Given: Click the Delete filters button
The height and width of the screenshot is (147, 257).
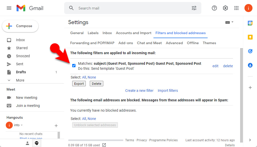Looking at the screenshot, I should (97, 84).
